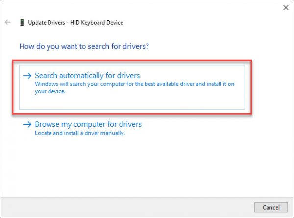Click the arrow beside Browse my computer
This screenshot has height=218, width=294.
pos(28,125)
